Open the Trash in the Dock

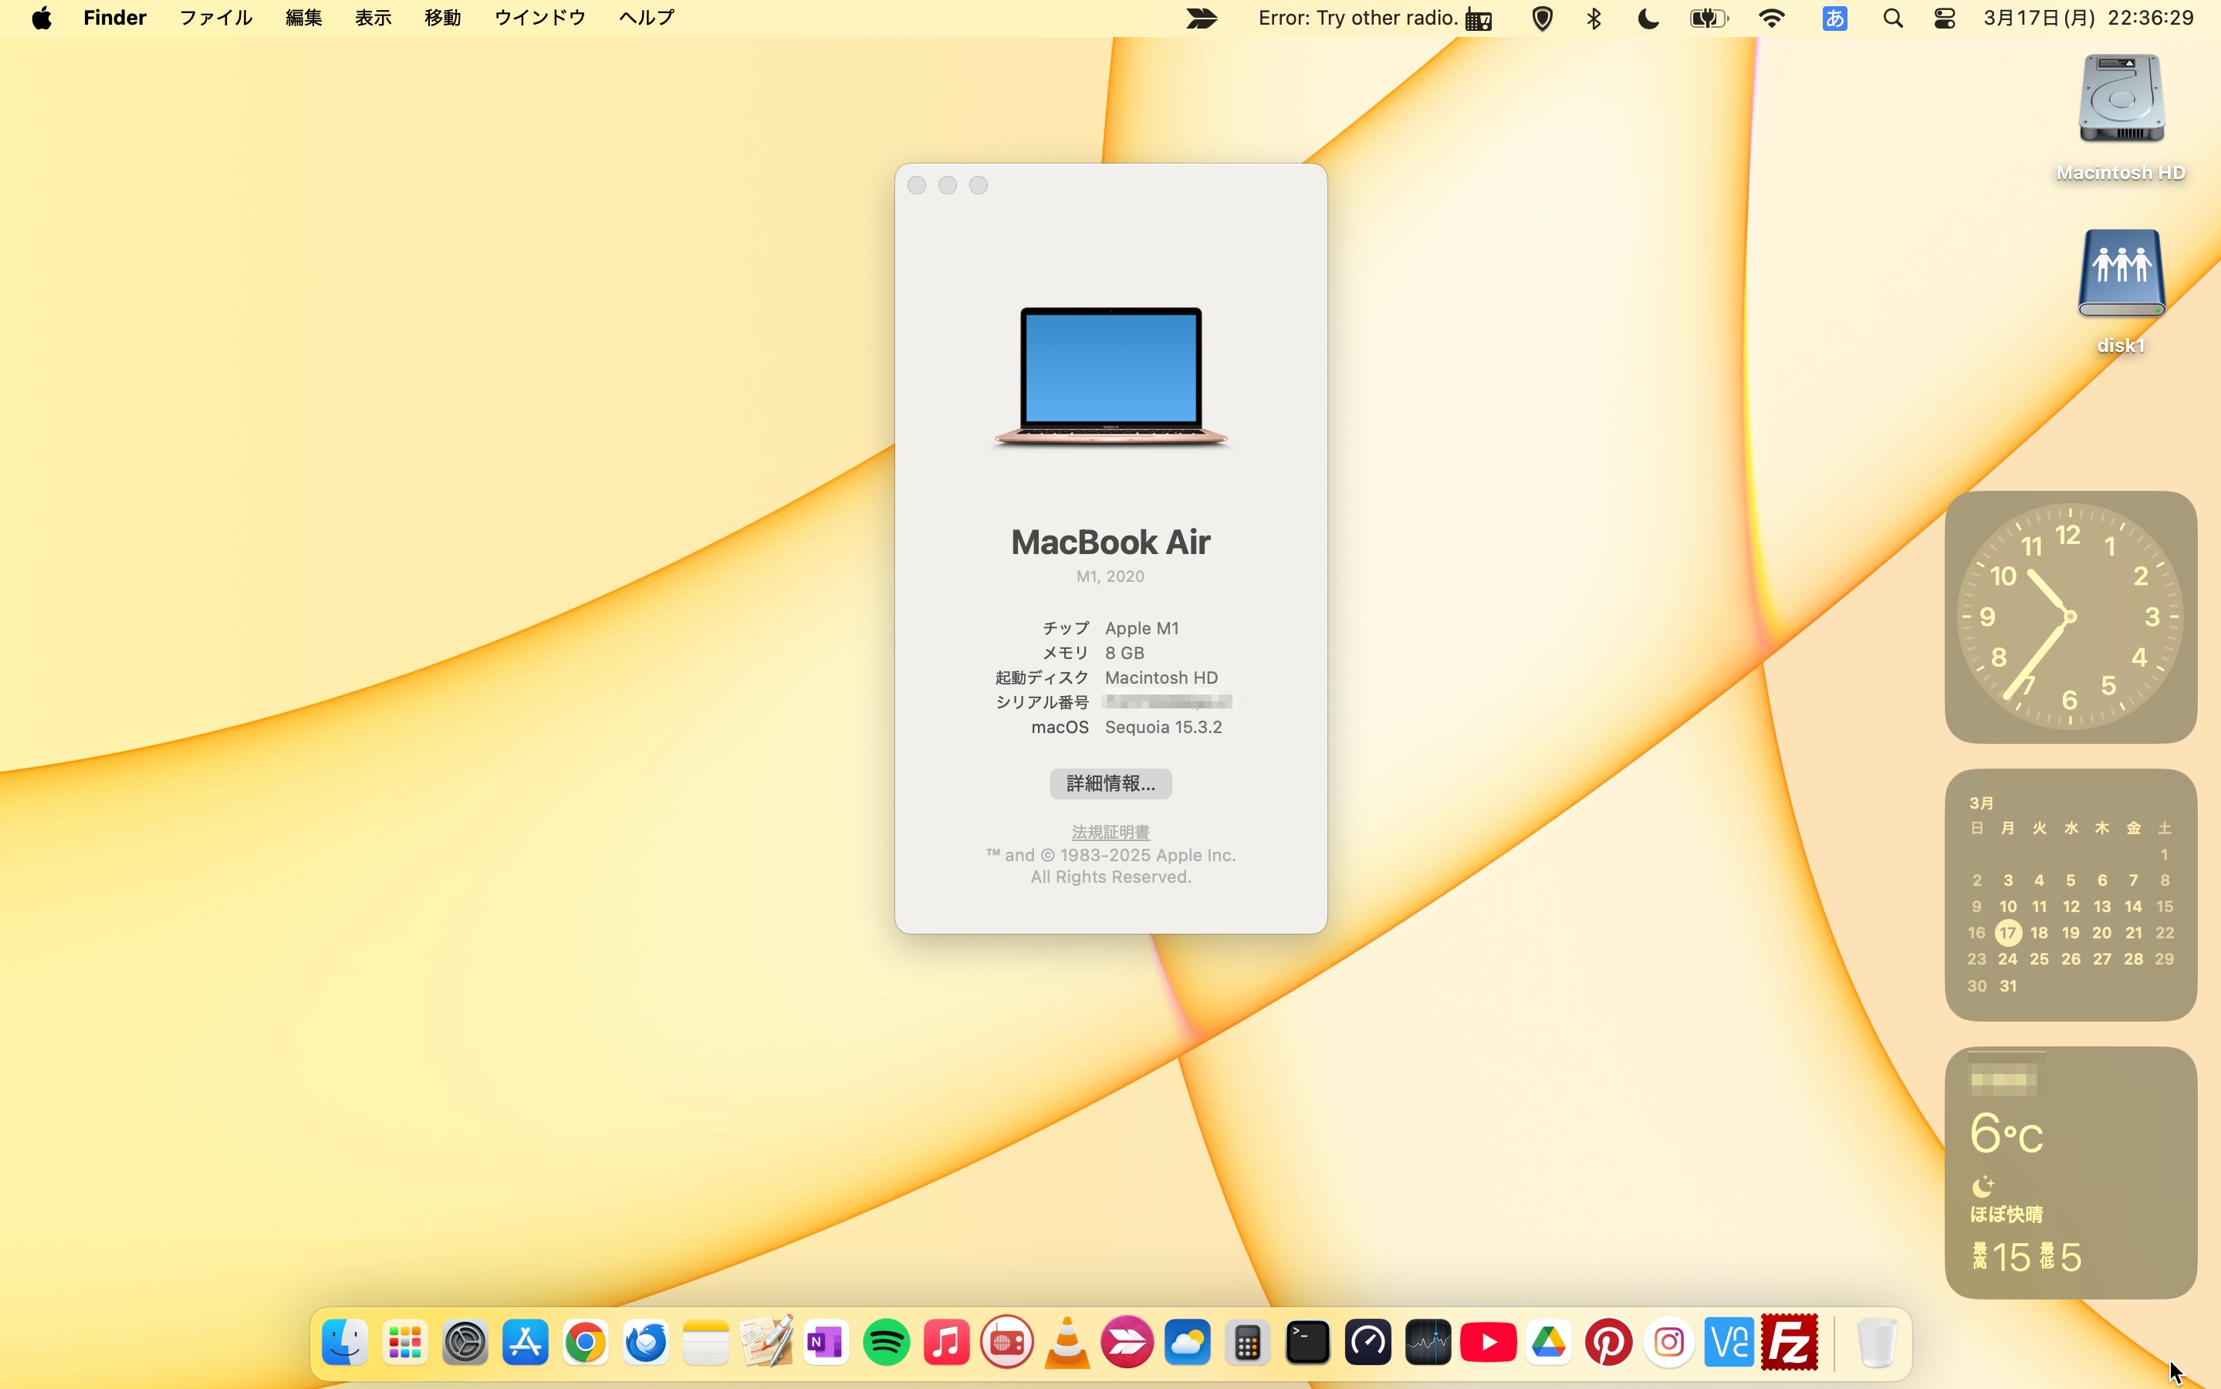(x=1877, y=1343)
